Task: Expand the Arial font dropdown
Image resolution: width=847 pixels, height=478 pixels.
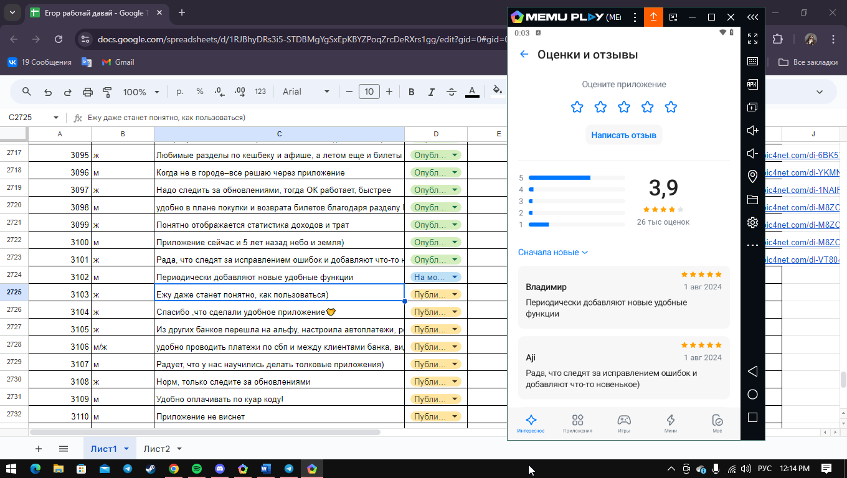Action: (306, 91)
